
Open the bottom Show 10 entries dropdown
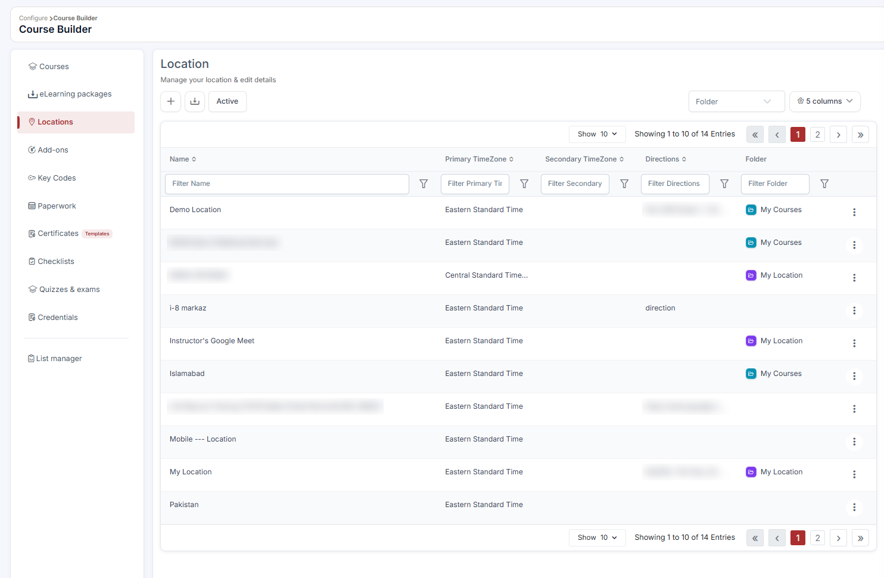pos(597,537)
